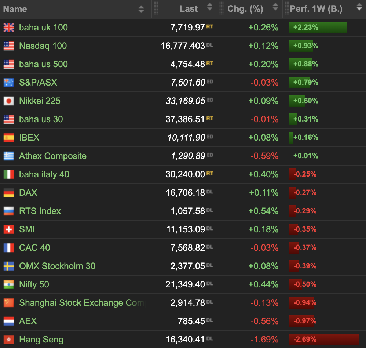The width and height of the screenshot is (366, 348).
Task: Click the -0.50% weekly performance value
Action: 305,284
